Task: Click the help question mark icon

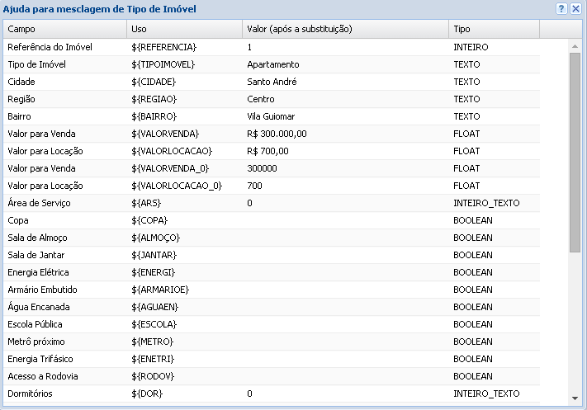Action: click(x=561, y=8)
